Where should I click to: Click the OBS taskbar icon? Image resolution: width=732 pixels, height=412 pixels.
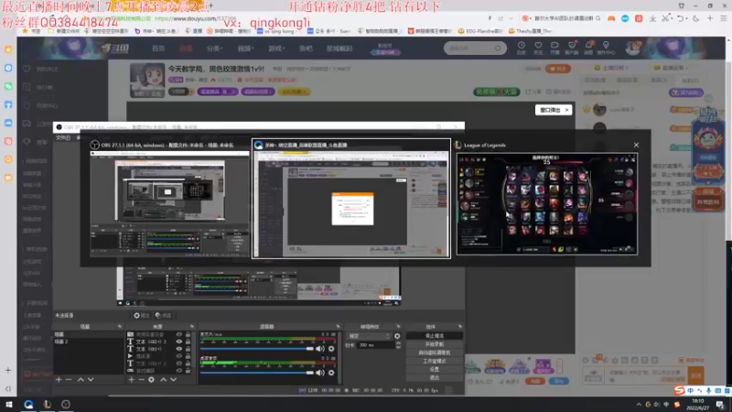click(x=66, y=405)
